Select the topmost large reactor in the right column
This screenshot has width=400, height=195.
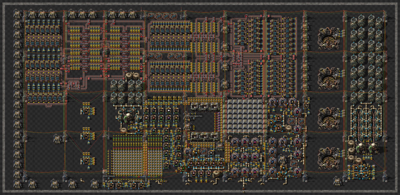328,39
